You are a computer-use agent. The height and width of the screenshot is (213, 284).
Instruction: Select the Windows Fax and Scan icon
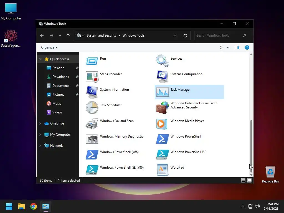pos(92,123)
